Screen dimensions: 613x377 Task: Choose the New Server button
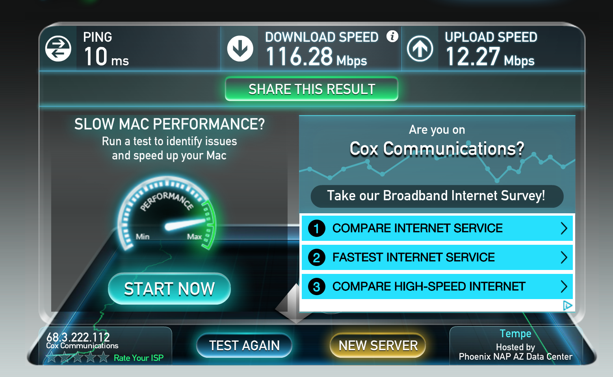click(x=378, y=346)
